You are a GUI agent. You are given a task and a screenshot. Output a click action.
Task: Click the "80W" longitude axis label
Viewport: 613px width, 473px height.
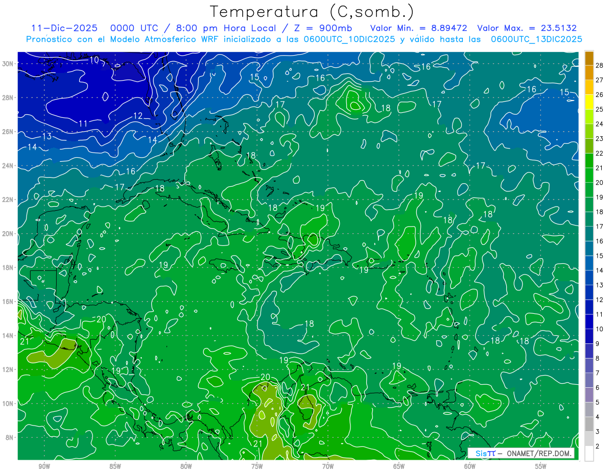[x=186, y=466]
